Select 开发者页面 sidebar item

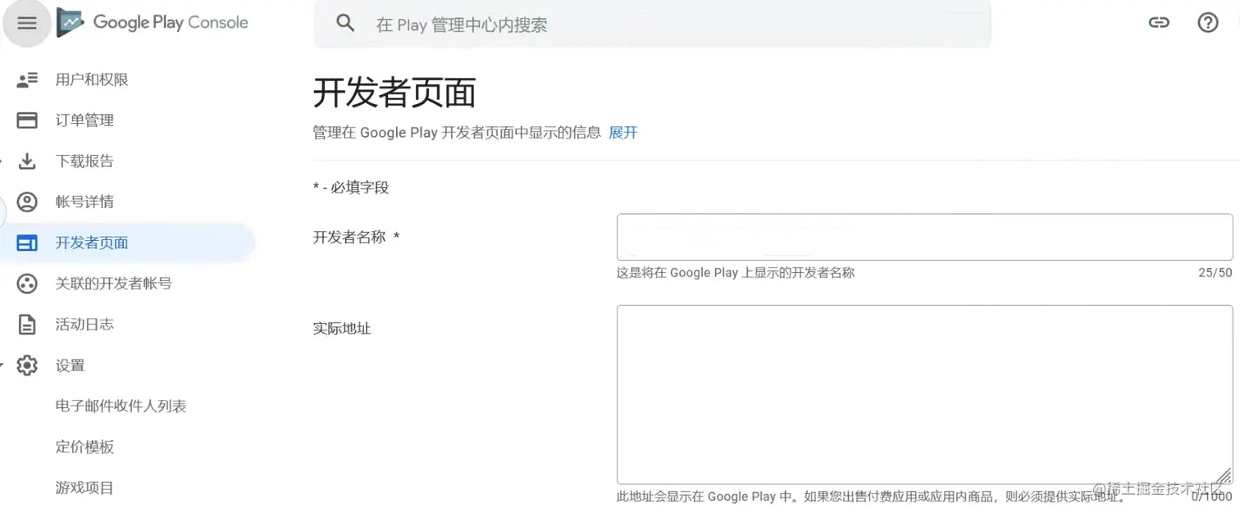tap(127, 243)
